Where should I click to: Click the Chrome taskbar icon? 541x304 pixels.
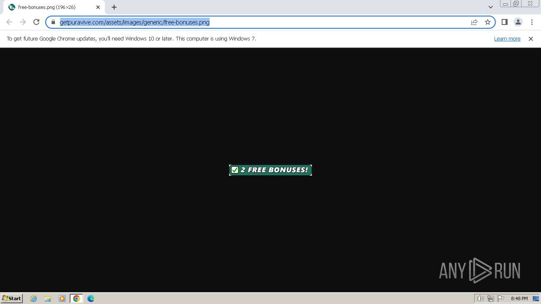coord(77,299)
